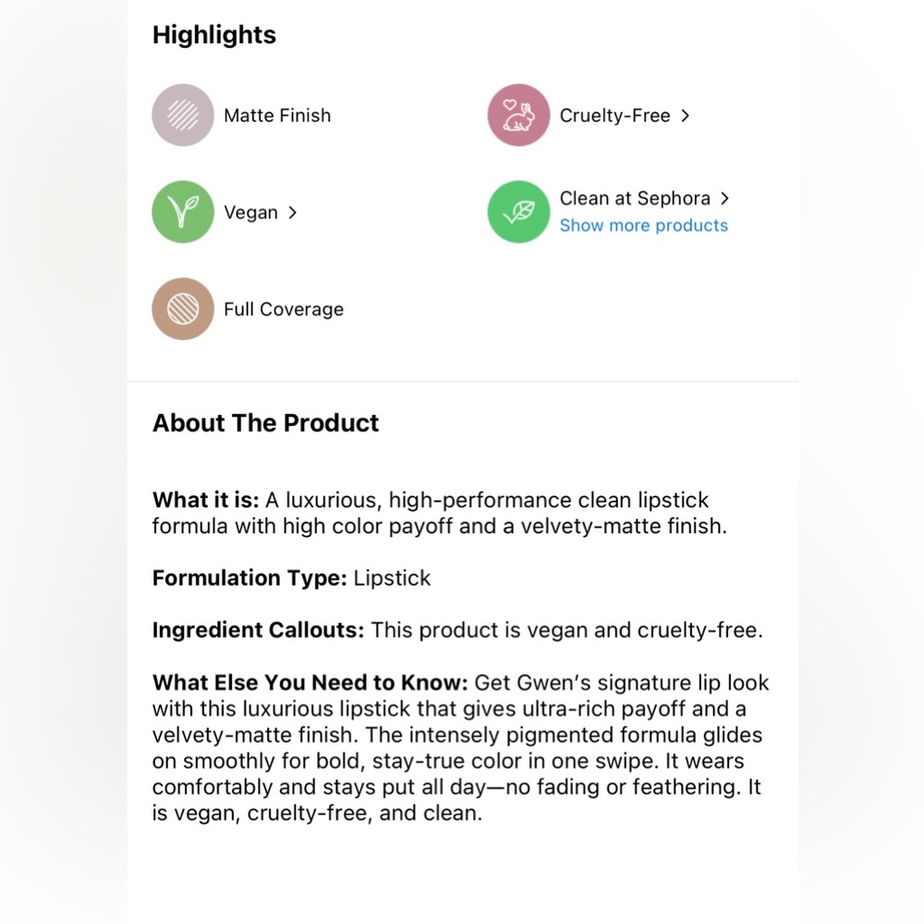Image resolution: width=924 pixels, height=924 pixels.
Task: Select the Cruelty-Free label text
Action: coord(614,115)
